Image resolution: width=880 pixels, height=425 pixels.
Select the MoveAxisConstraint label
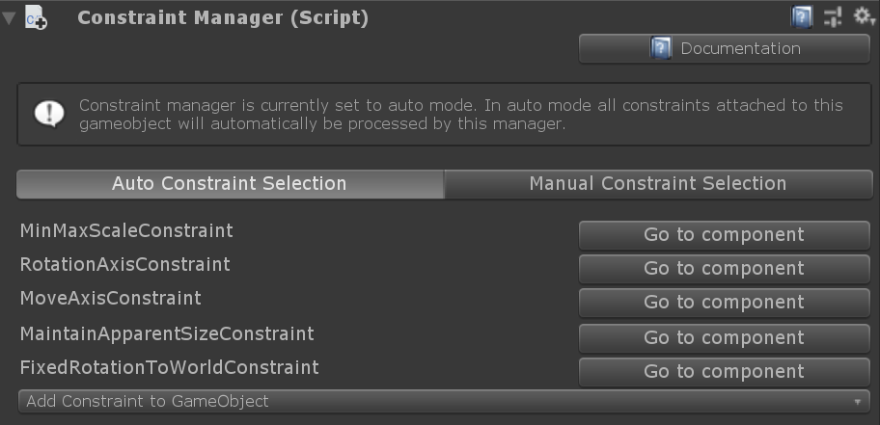tap(111, 298)
